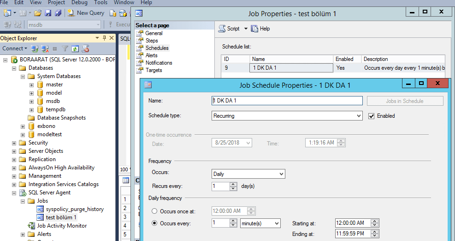
Task: Click the Open File folder icon
Action: click(x=38, y=13)
